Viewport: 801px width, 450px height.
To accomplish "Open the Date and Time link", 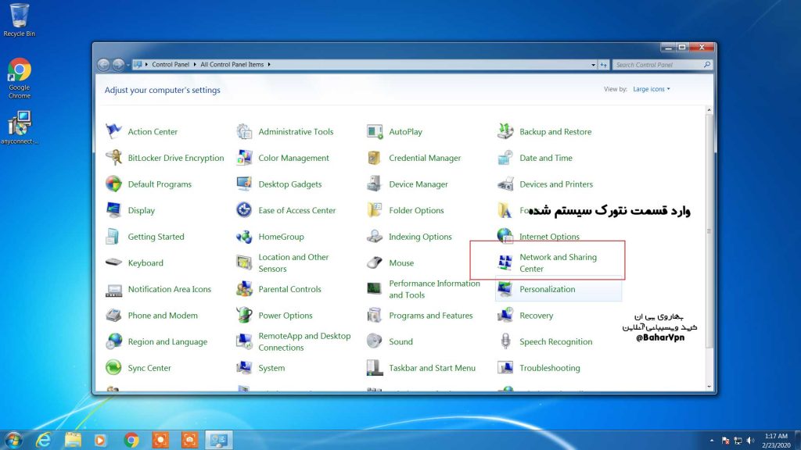I will point(545,158).
